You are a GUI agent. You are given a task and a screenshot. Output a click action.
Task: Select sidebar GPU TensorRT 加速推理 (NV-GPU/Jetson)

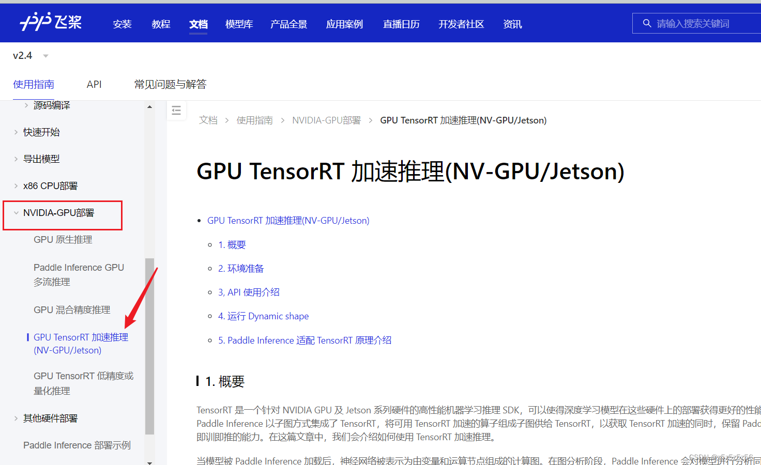pos(81,344)
